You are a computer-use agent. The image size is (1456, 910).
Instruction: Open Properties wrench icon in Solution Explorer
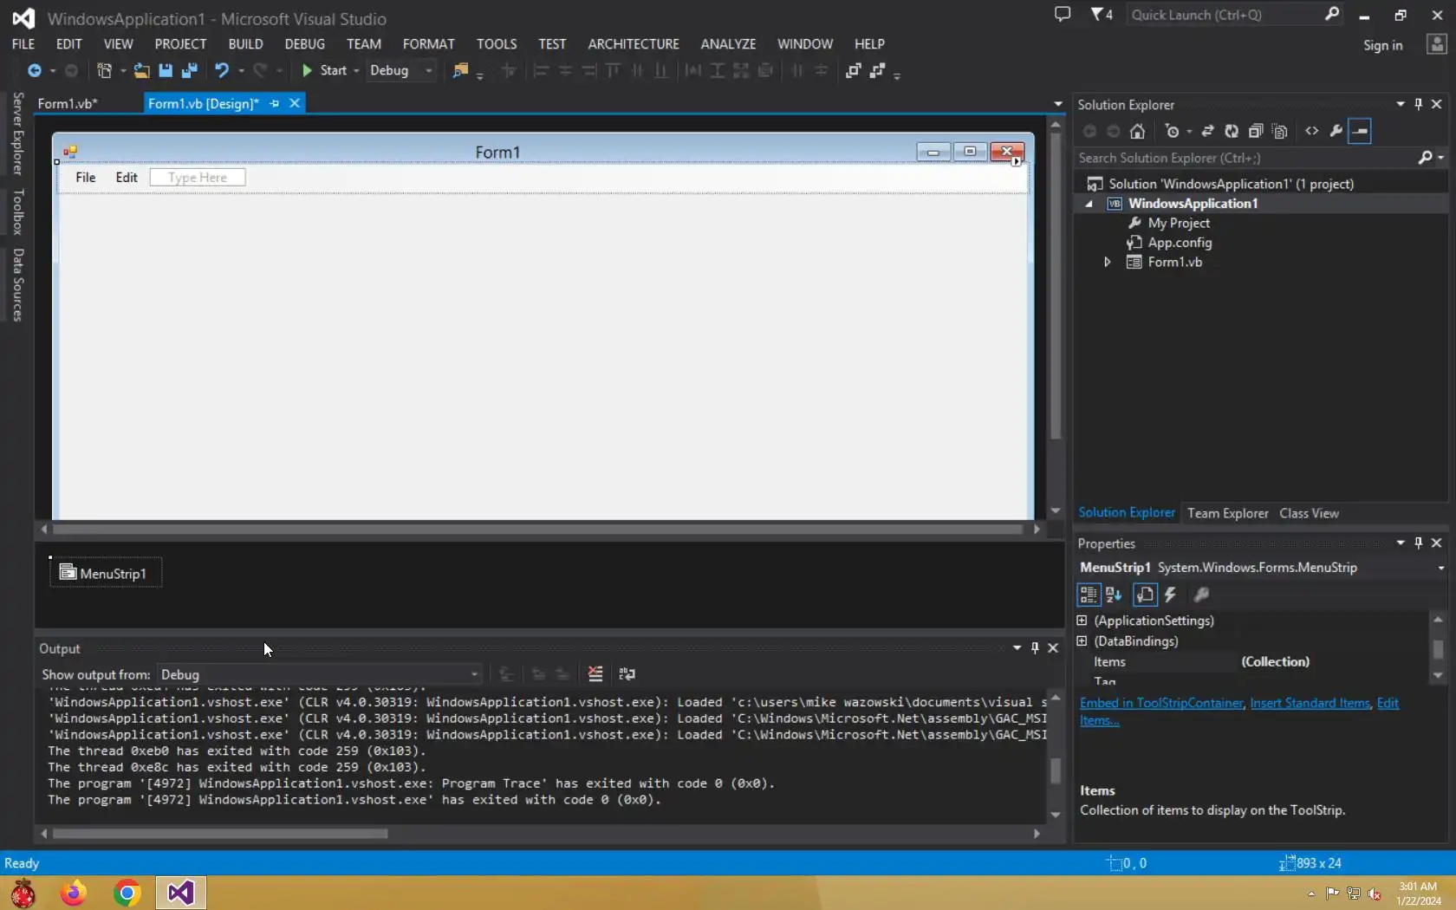coord(1336,132)
